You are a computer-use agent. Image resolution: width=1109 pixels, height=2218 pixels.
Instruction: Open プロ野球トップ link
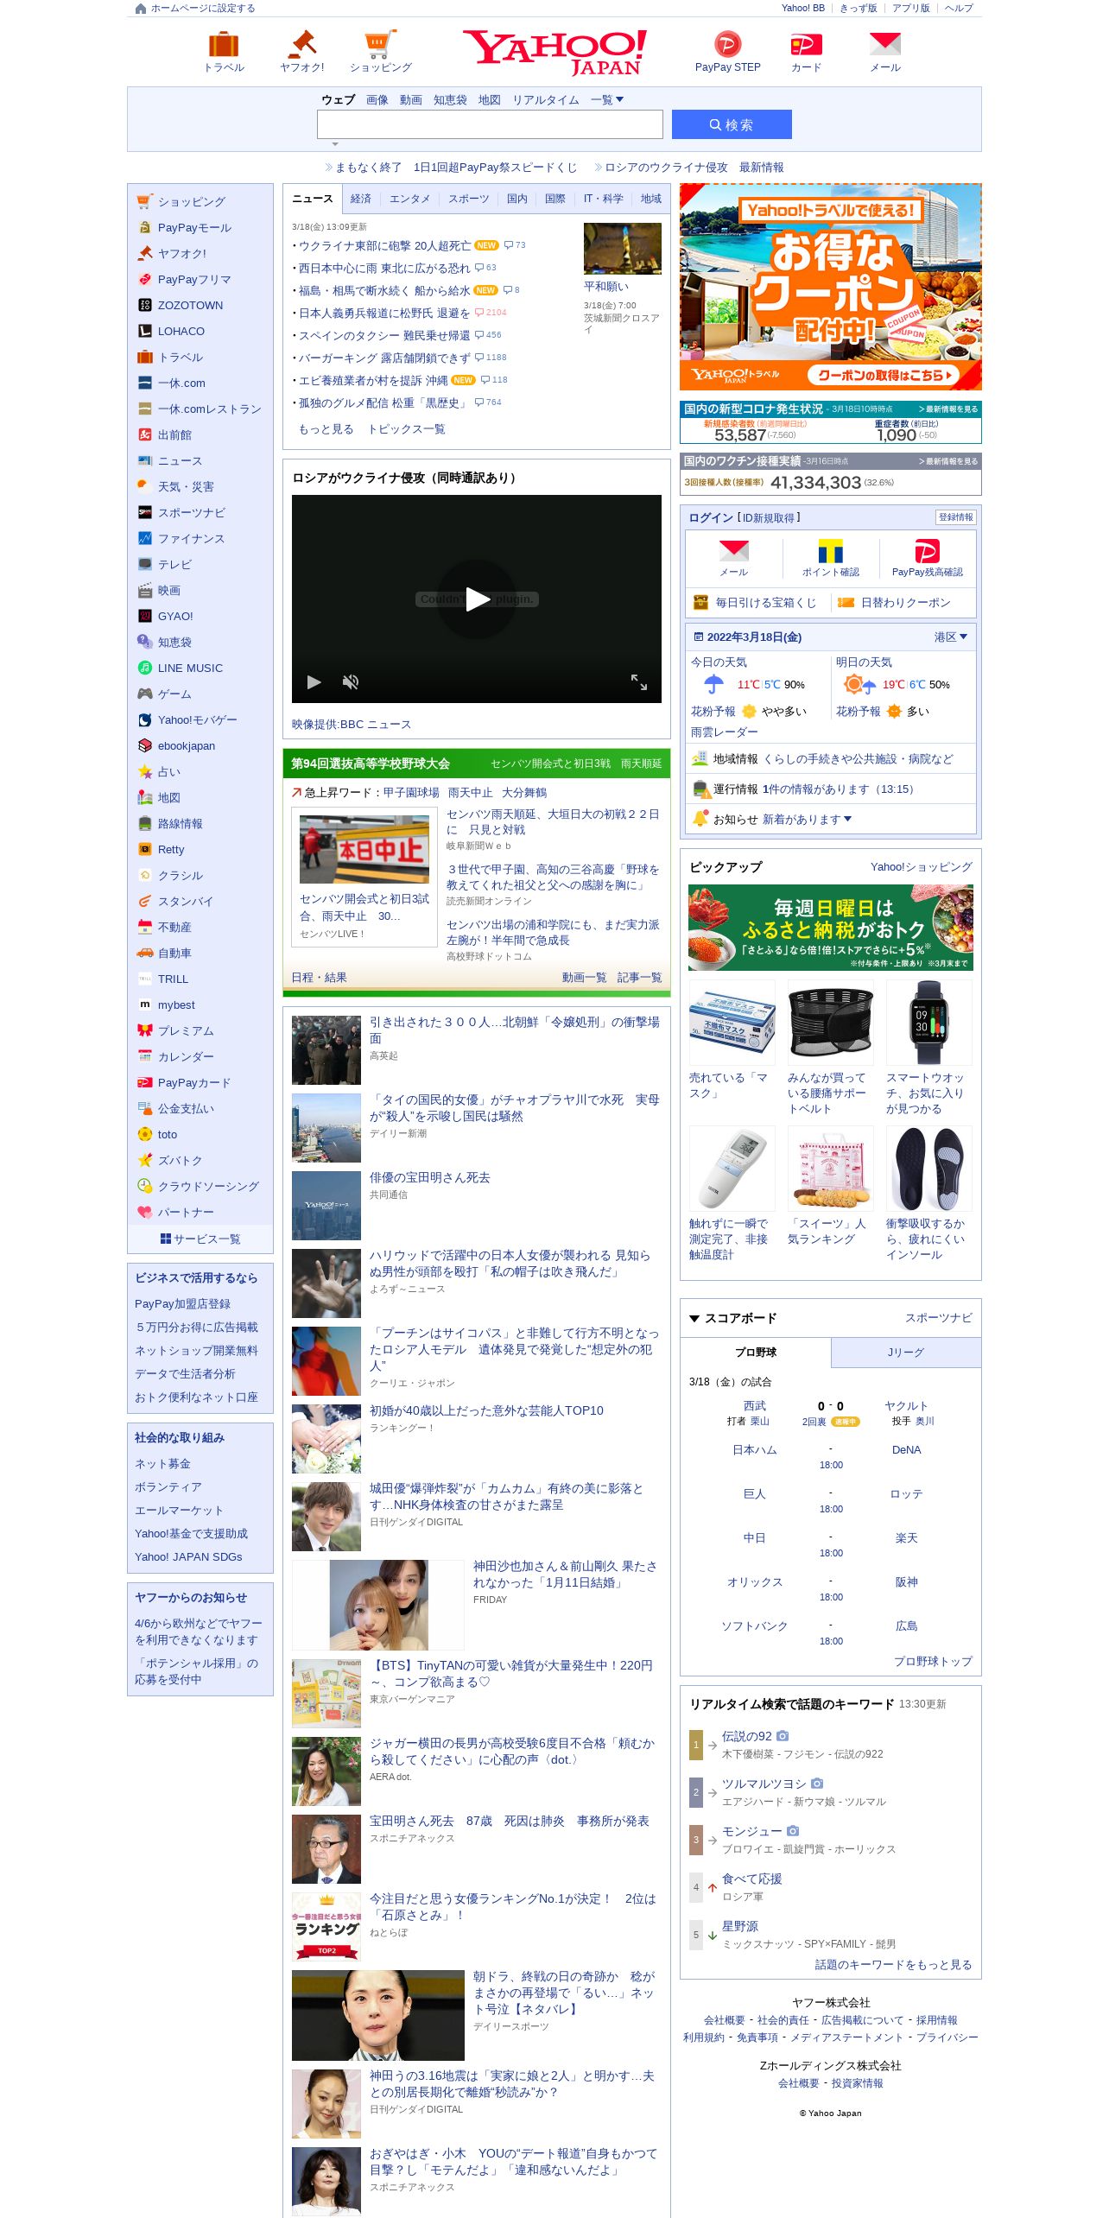click(x=933, y=1662)
